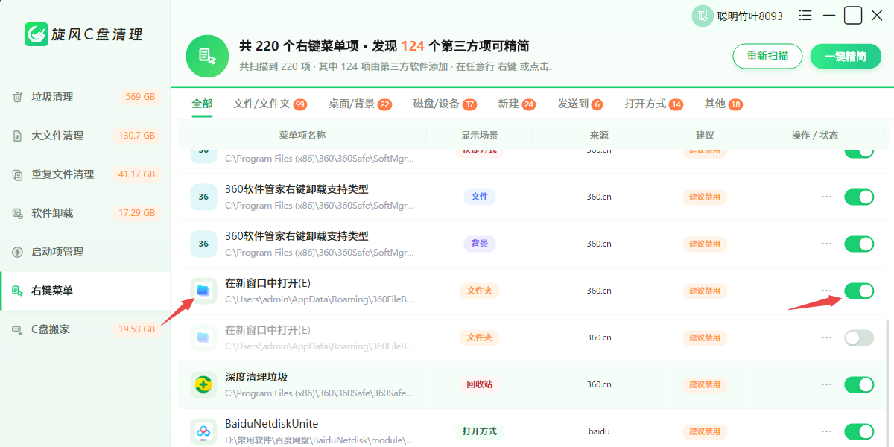Image resolution: width=894 pixels, height=447 pixels.
Task: Click 建议禁用 tag in BaiduNetdiskUnite row
Action: pyautogui.click(x=705, y=431)
